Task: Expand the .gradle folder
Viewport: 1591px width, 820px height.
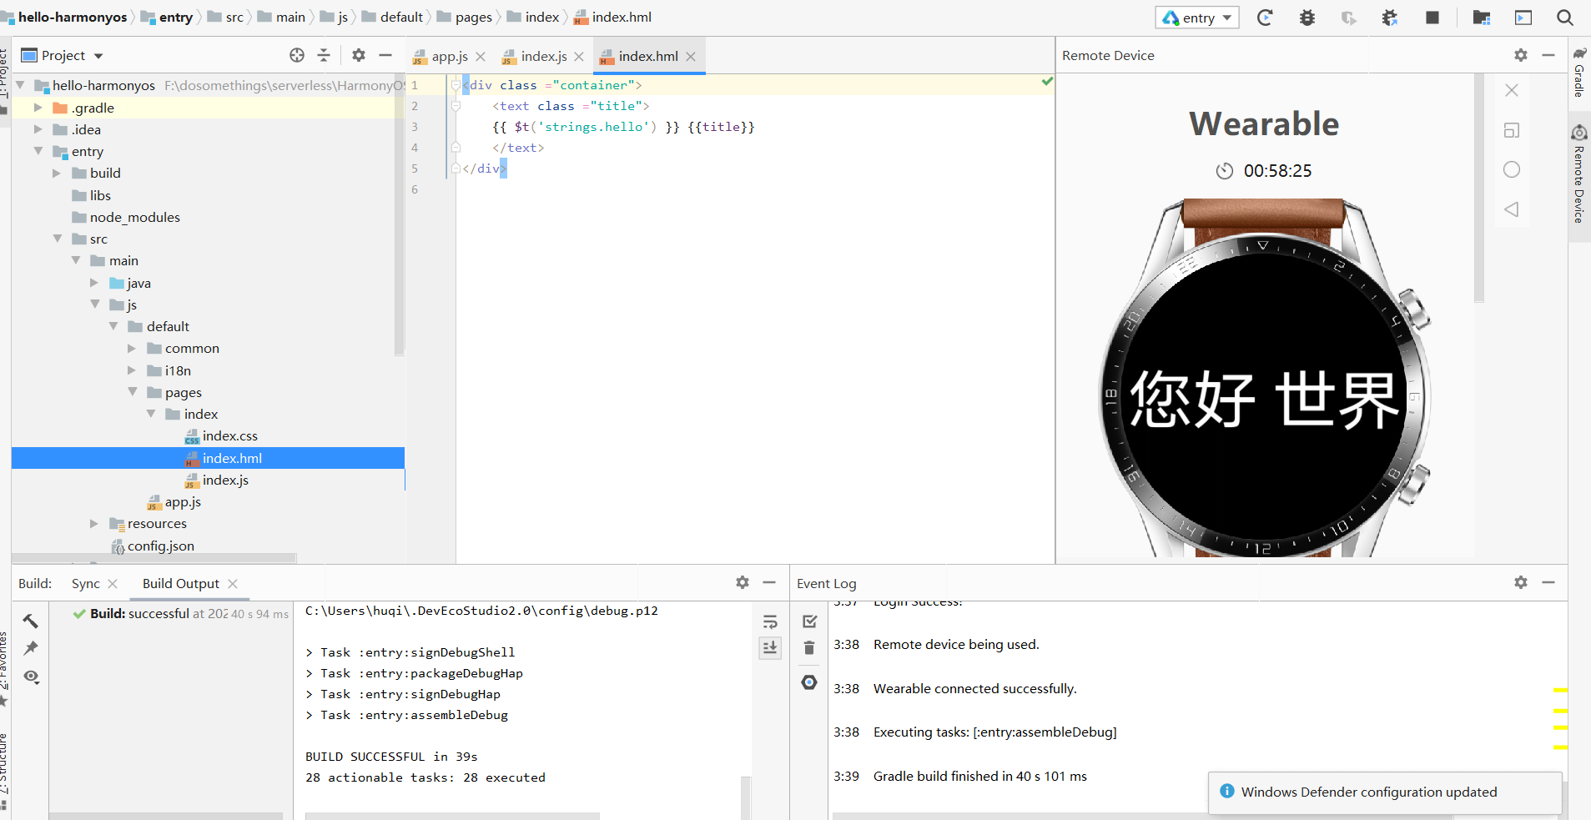Action: click(38, 108)
